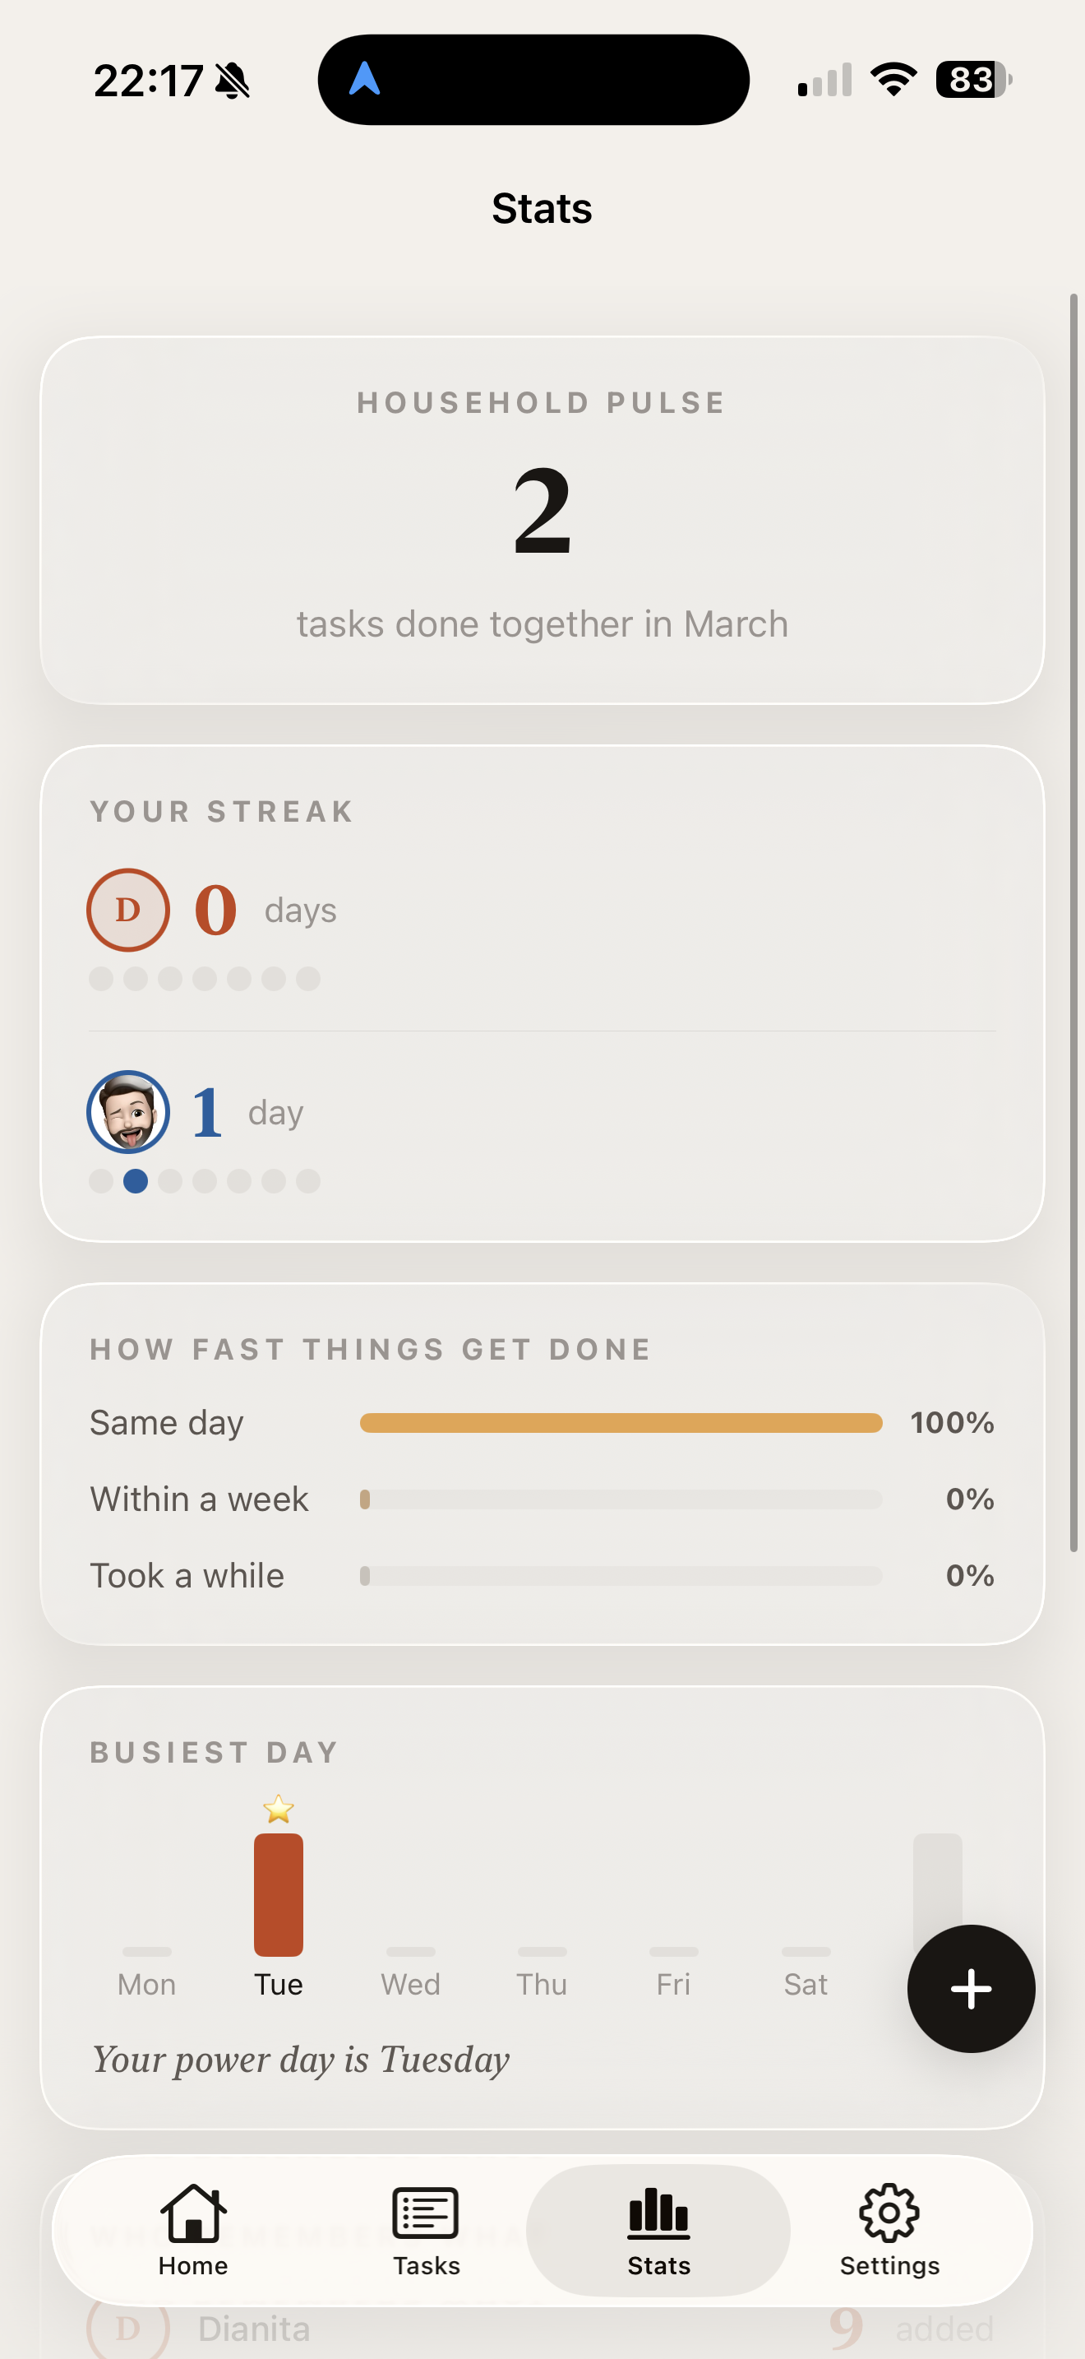This screenshot has width=1085, height=2359.
Task: Tap "Your power day is Tuesday" text
Action: pos(300,2060)
